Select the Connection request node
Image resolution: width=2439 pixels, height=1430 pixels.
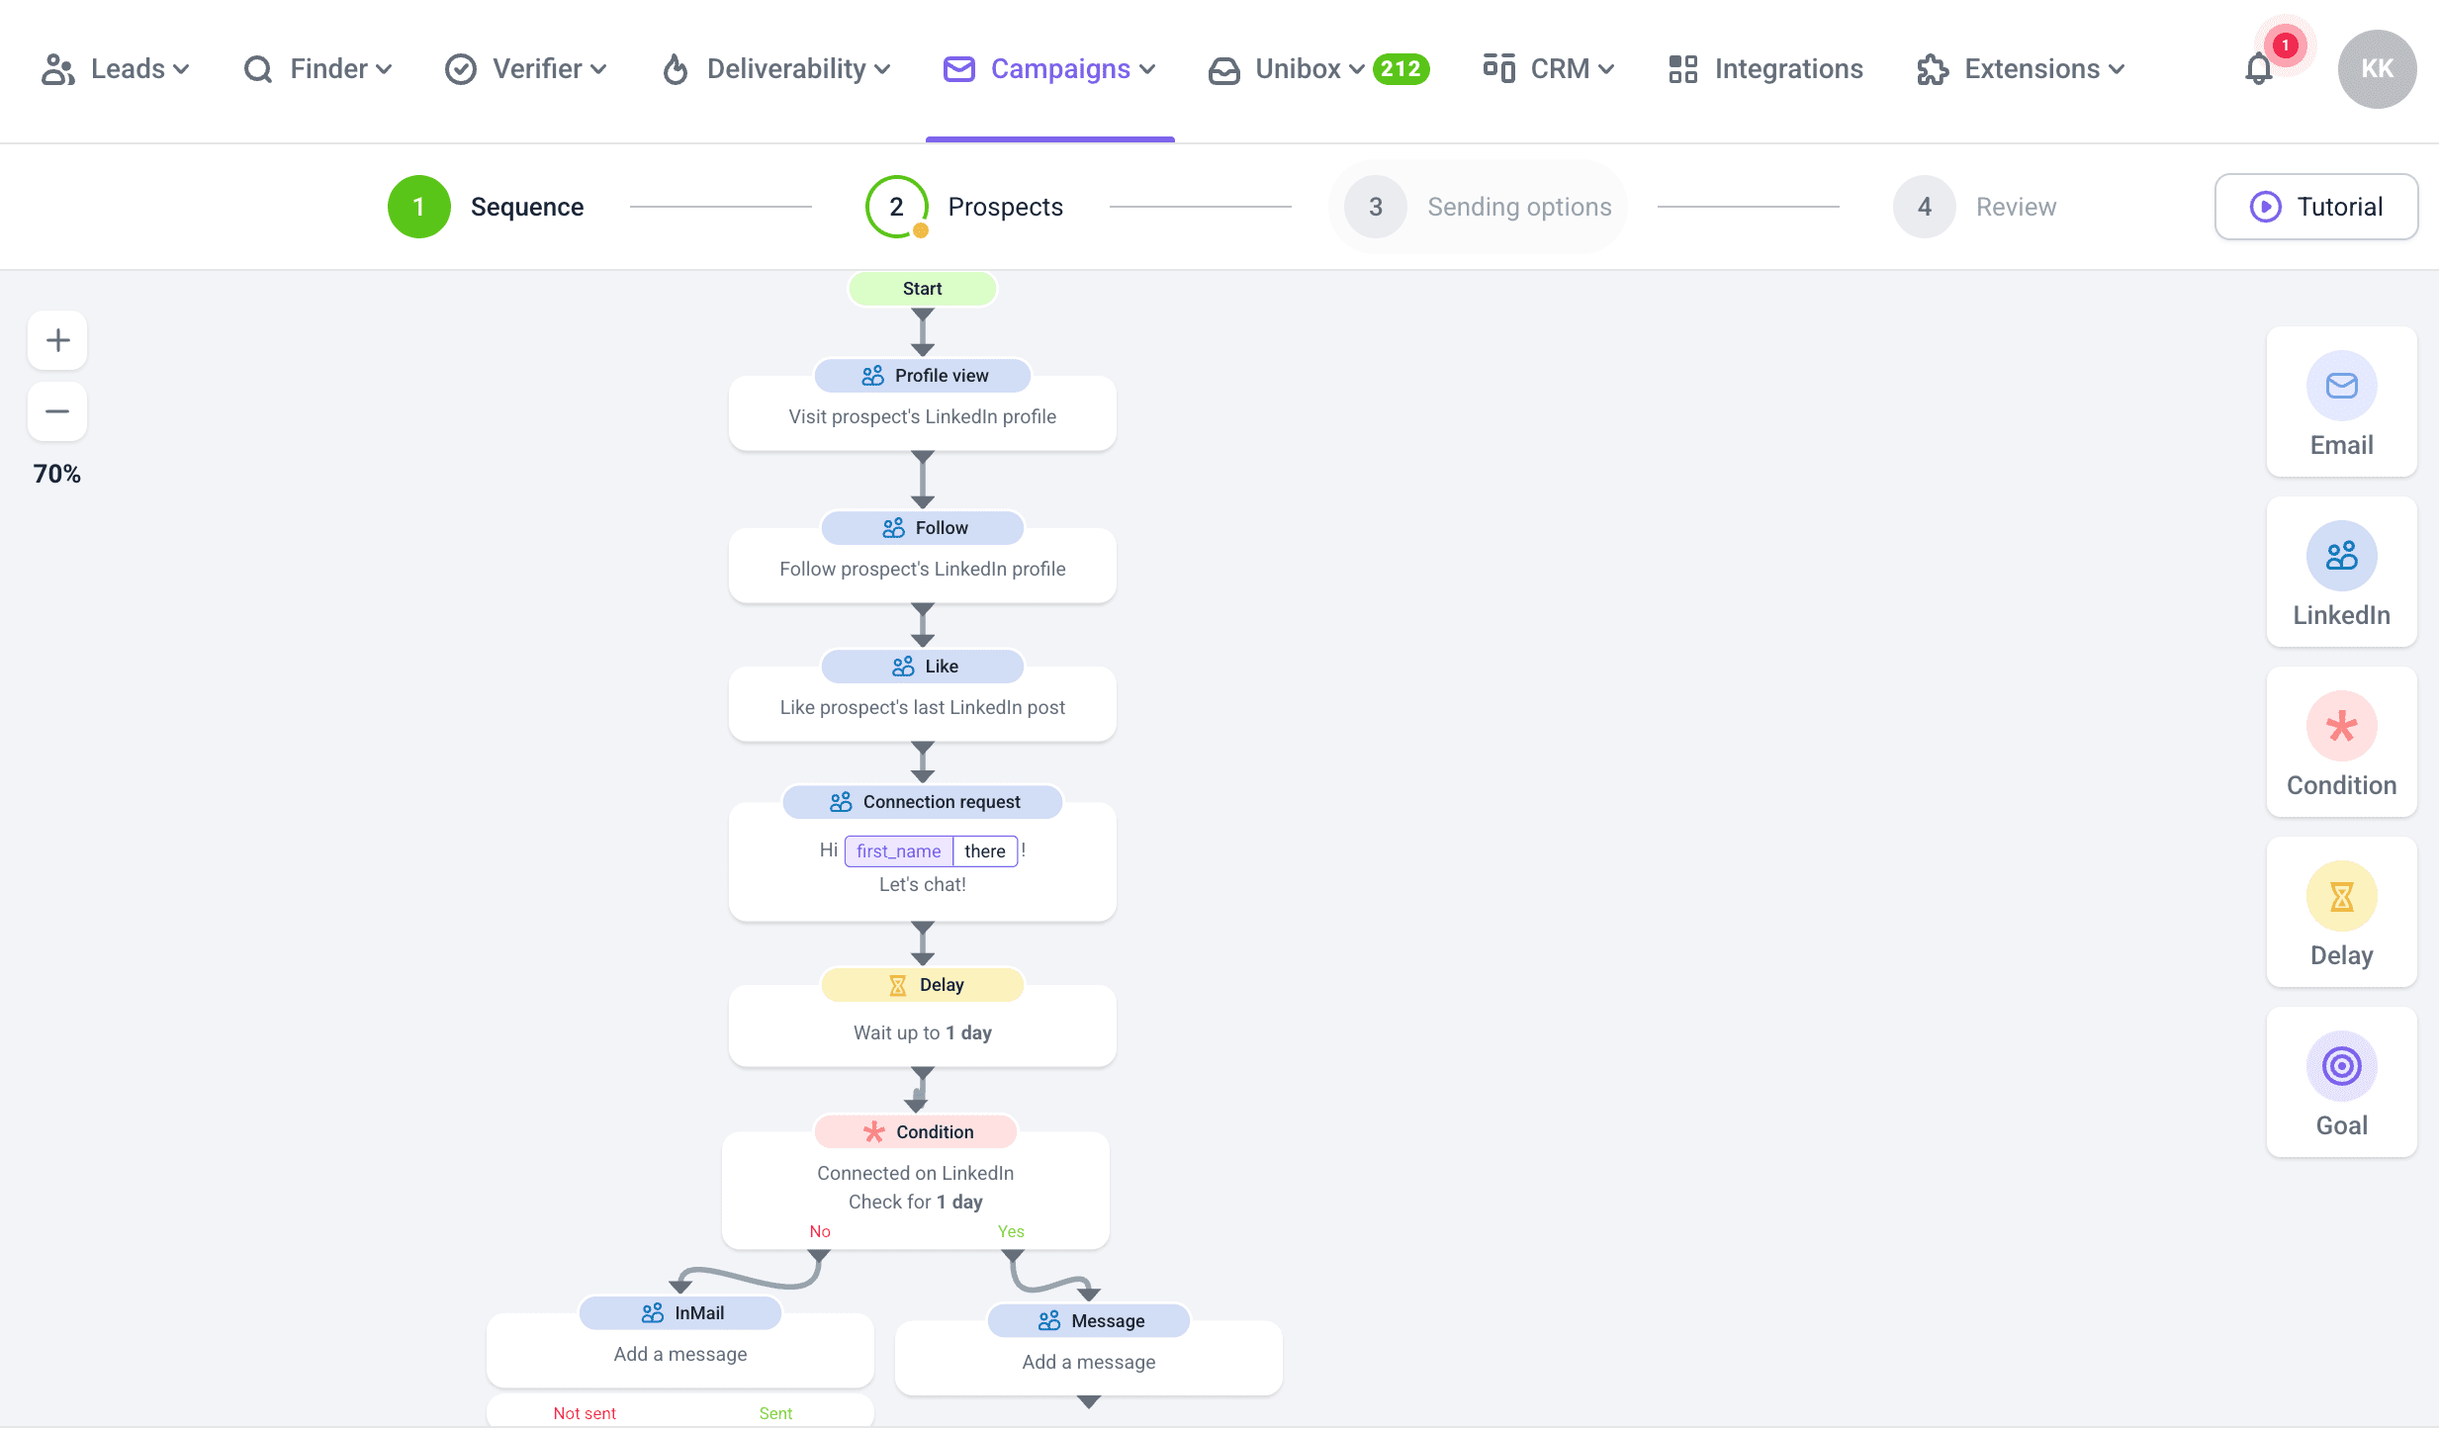(923, 802)
